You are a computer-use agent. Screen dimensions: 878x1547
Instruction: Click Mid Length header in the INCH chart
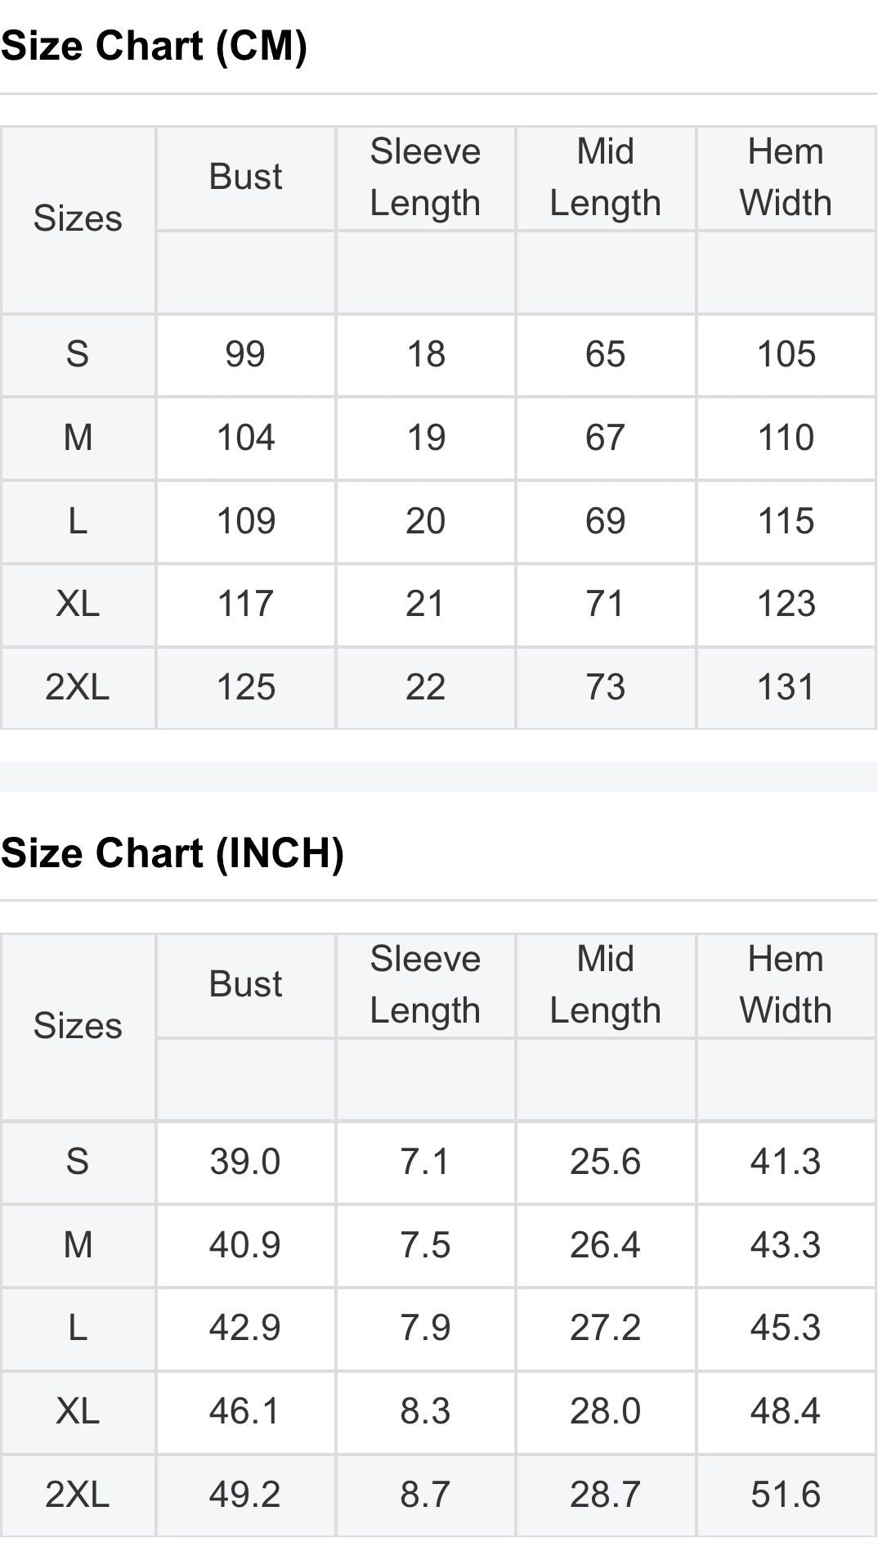[605, 984]
